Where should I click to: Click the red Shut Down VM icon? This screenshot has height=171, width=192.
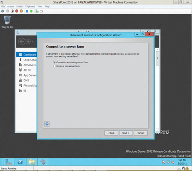coord(17,11)
